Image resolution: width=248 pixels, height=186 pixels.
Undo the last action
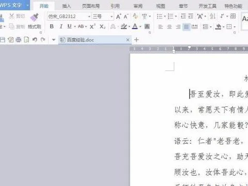click(x=35, y=40)
